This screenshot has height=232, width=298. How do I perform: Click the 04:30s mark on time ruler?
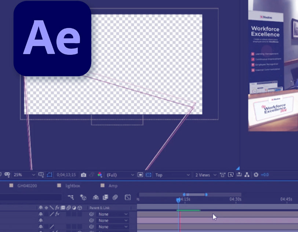235,199
